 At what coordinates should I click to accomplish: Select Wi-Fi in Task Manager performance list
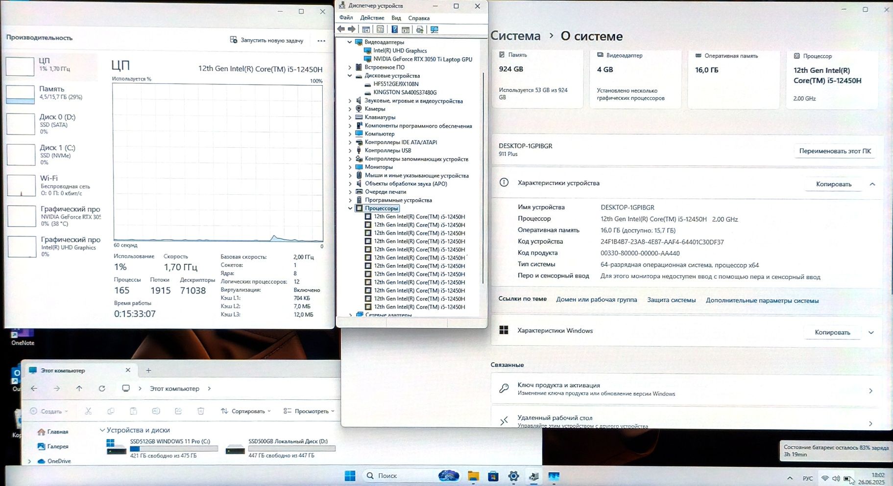pos(51,185)
